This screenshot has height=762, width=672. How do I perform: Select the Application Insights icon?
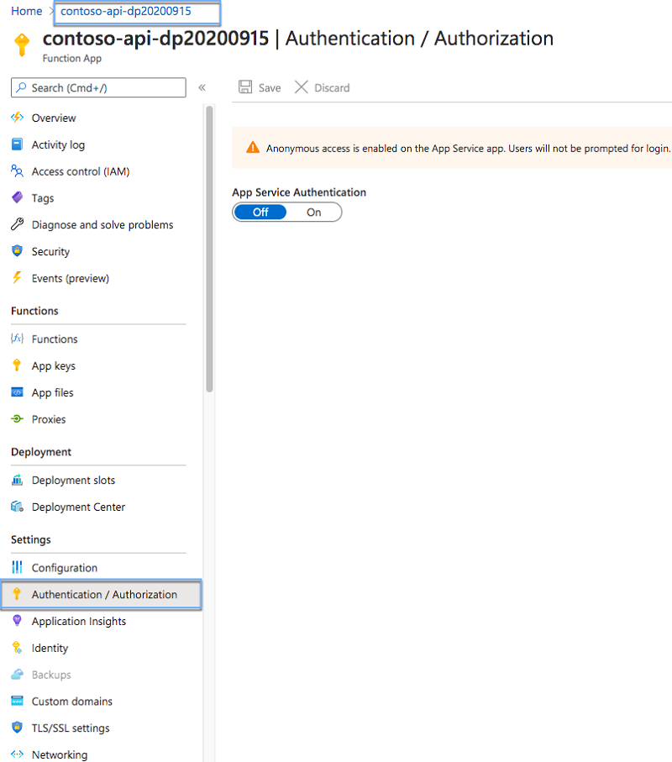tap(18, 621)
